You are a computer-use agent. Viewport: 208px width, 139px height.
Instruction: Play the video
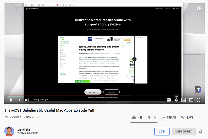[x=11, y=100]
